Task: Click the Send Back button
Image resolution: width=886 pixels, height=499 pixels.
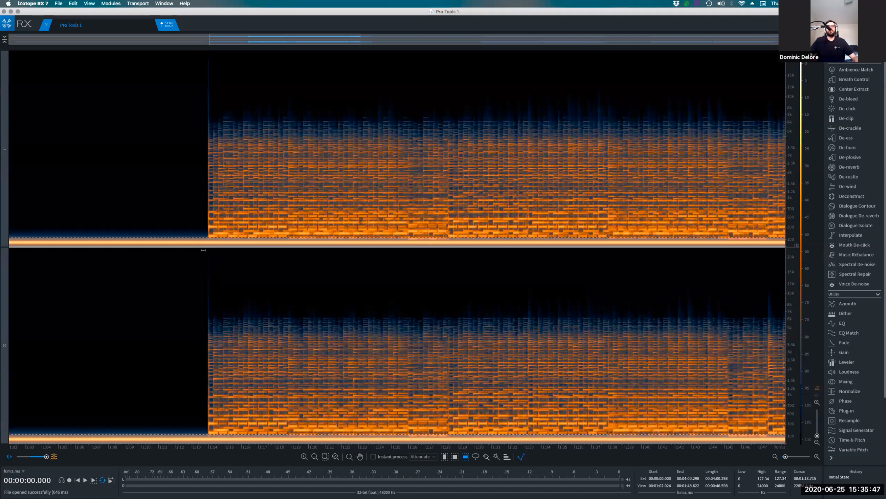Action: pyautogui.click(x=167, y=24)
